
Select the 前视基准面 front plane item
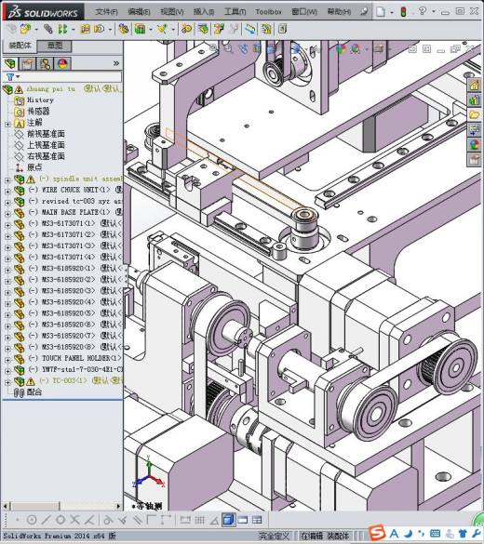[x=46, y=134]
